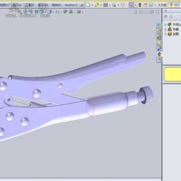Screen dimensions: 181x181
Task: Open the Options icon in the top toolbar
Action: point(151,5)
